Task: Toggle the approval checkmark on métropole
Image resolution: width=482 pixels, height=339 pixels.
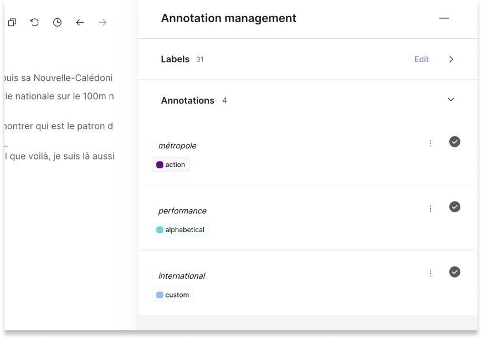Action: (454, 142)
